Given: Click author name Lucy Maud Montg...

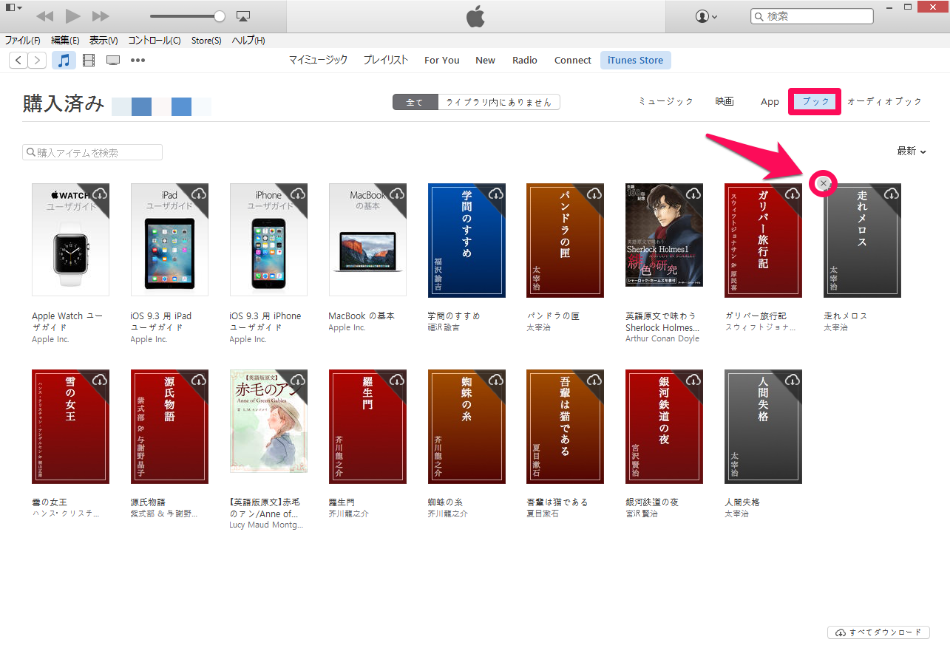Looking at the screenshot, I should tap(266, 525).
